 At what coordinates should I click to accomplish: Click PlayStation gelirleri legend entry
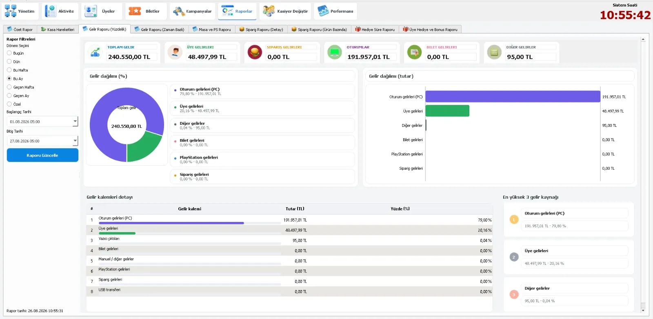262,159
